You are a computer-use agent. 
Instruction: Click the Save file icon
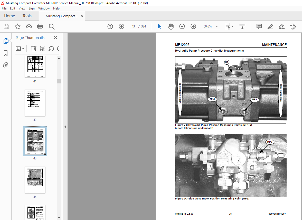point(6,26)
